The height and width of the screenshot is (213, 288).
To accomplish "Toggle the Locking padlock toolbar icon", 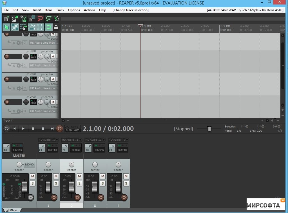I will [x=56, y=27].
